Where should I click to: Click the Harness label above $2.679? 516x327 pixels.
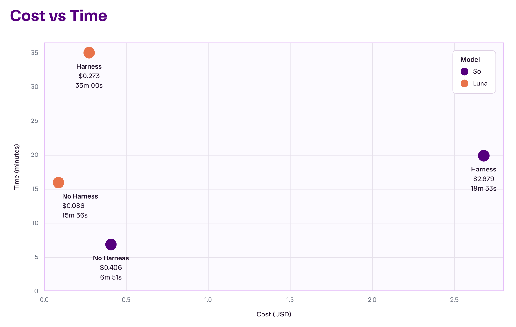point(483,169)
